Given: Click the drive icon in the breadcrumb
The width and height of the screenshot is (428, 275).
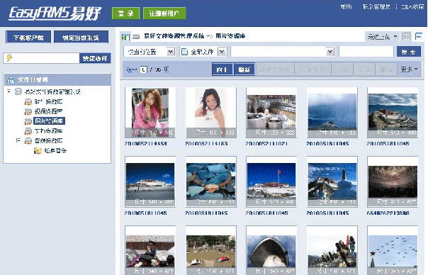Looking at the screenshot, I should (x=136, y=36).
